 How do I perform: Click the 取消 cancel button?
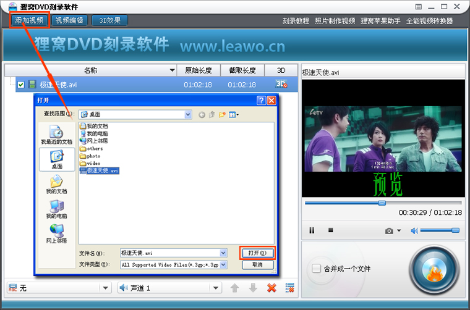pos(257,265)
